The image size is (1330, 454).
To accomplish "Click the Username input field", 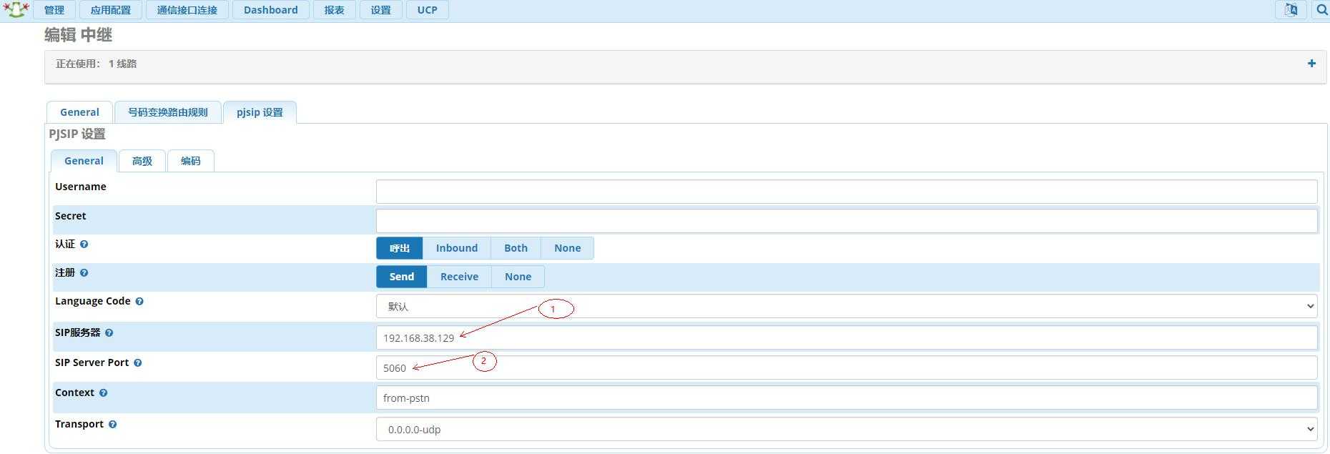I will (x=847, y=191).
